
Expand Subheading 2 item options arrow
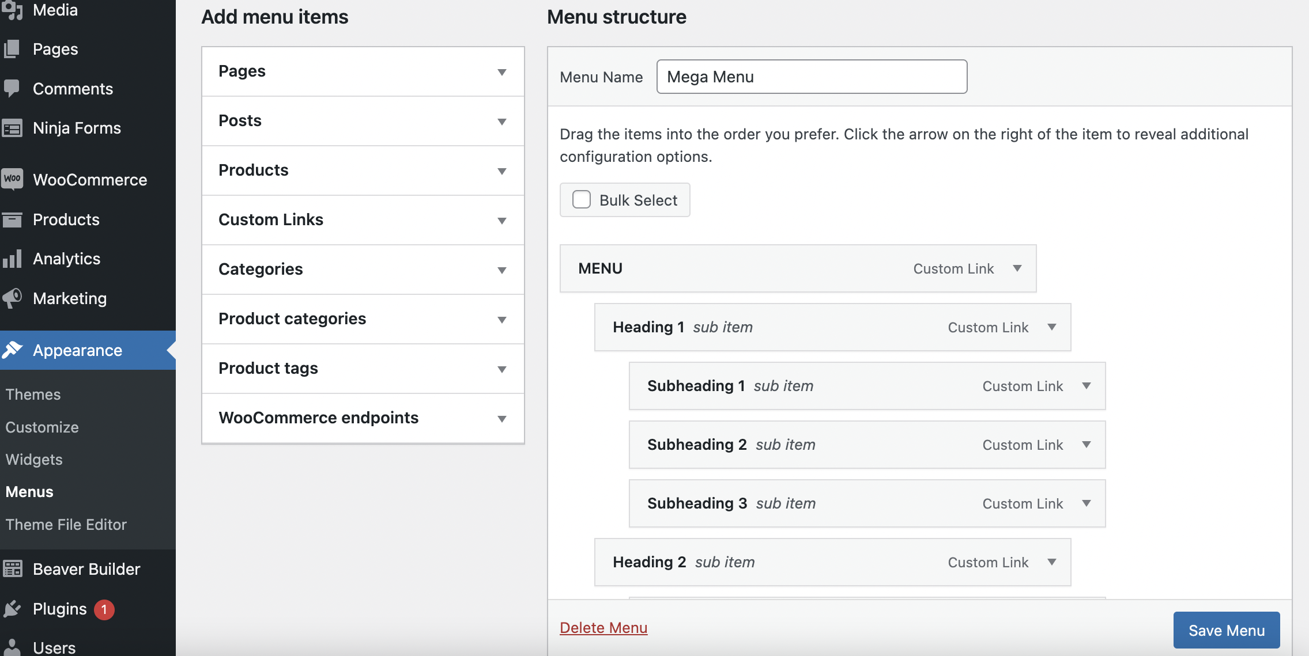coord(1087,445)
